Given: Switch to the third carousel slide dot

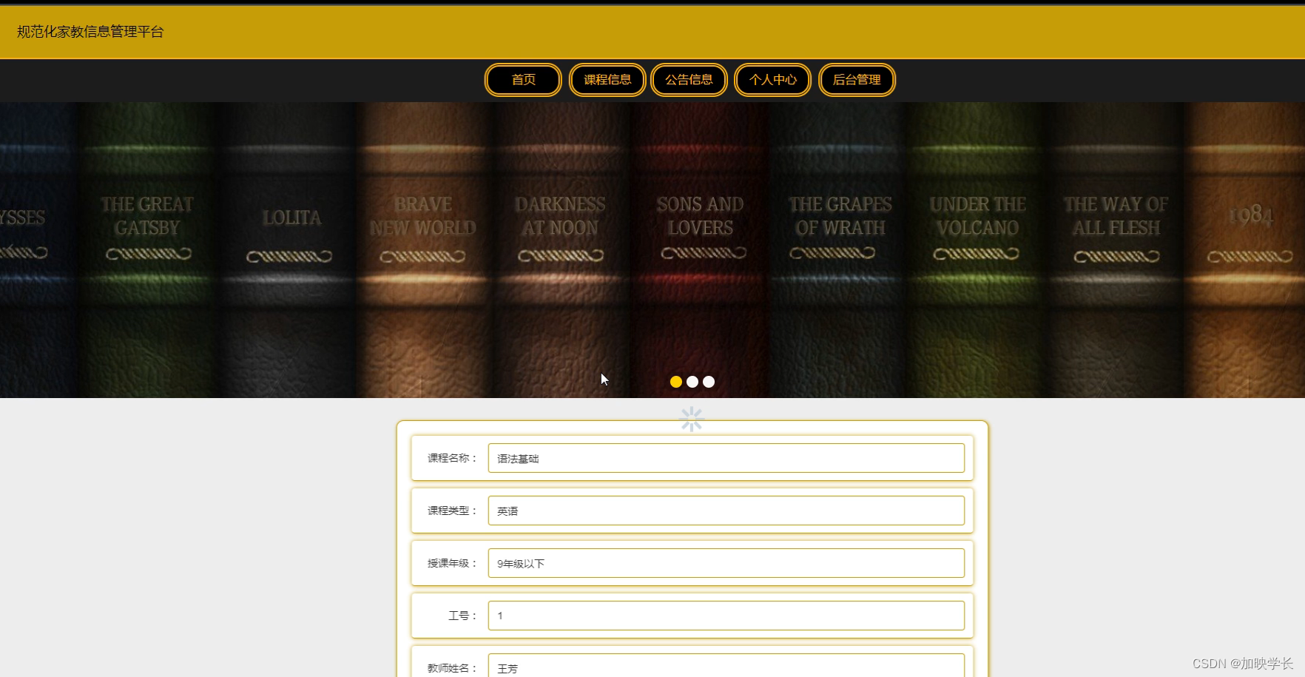Looking at the screenshot, I should (x=709, y=382).
